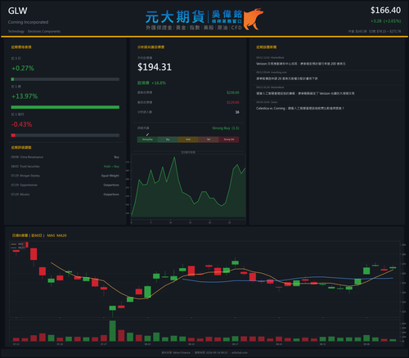Open the Celestica vs. Corning news headline
This screenshot has height=358, width=409.
pos(300,108)
